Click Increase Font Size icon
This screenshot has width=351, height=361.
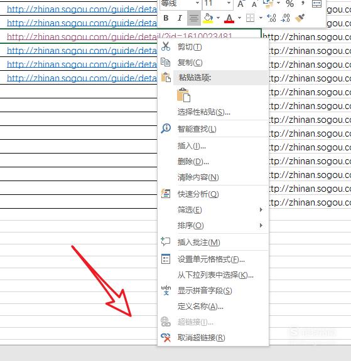click(240, 4)
